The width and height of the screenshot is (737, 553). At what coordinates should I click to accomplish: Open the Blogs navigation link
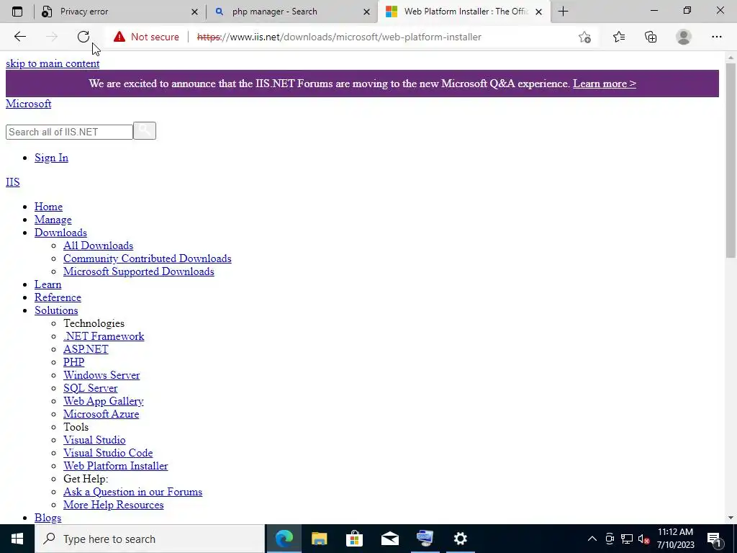[x=48, y=518]
